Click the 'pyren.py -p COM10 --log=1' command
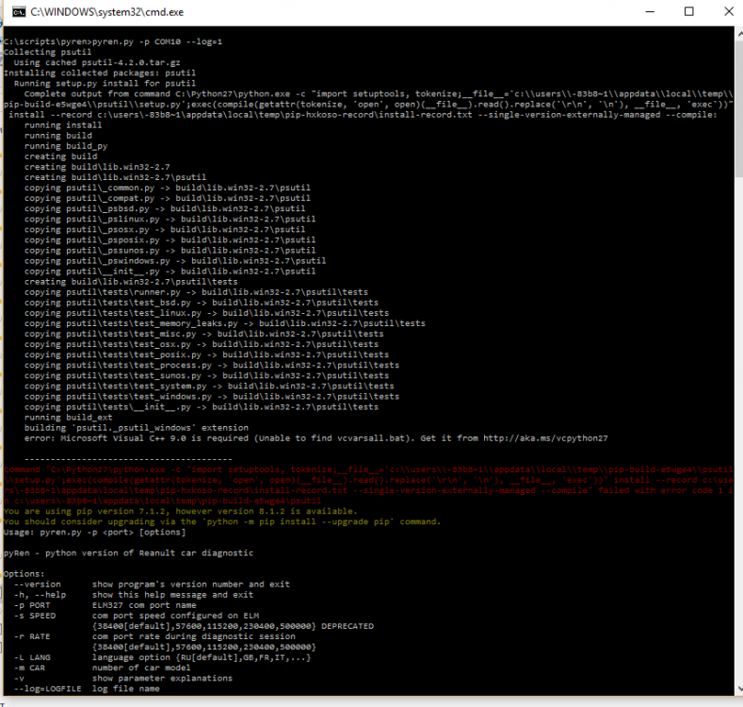This screenshot has height=707, width=743. [x=157, y=41]
